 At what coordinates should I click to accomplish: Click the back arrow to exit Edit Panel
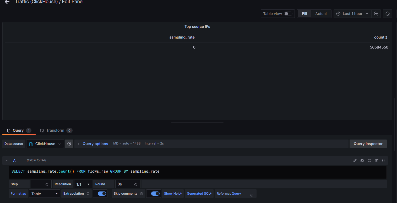(7, 2)
